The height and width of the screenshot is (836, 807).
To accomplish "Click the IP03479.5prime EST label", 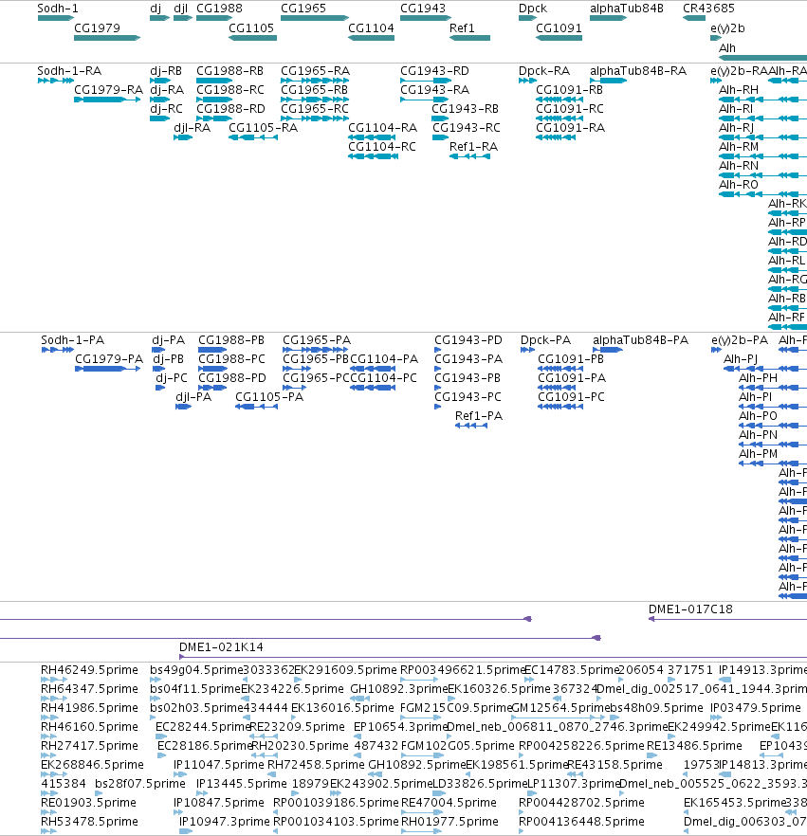I will click(756, 708).
